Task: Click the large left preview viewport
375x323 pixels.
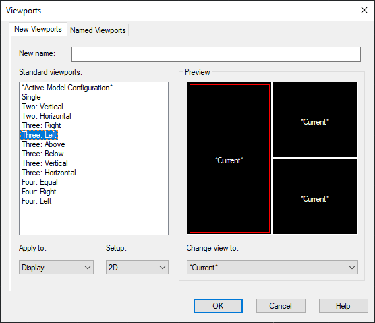Action: (x=229, y=158)
